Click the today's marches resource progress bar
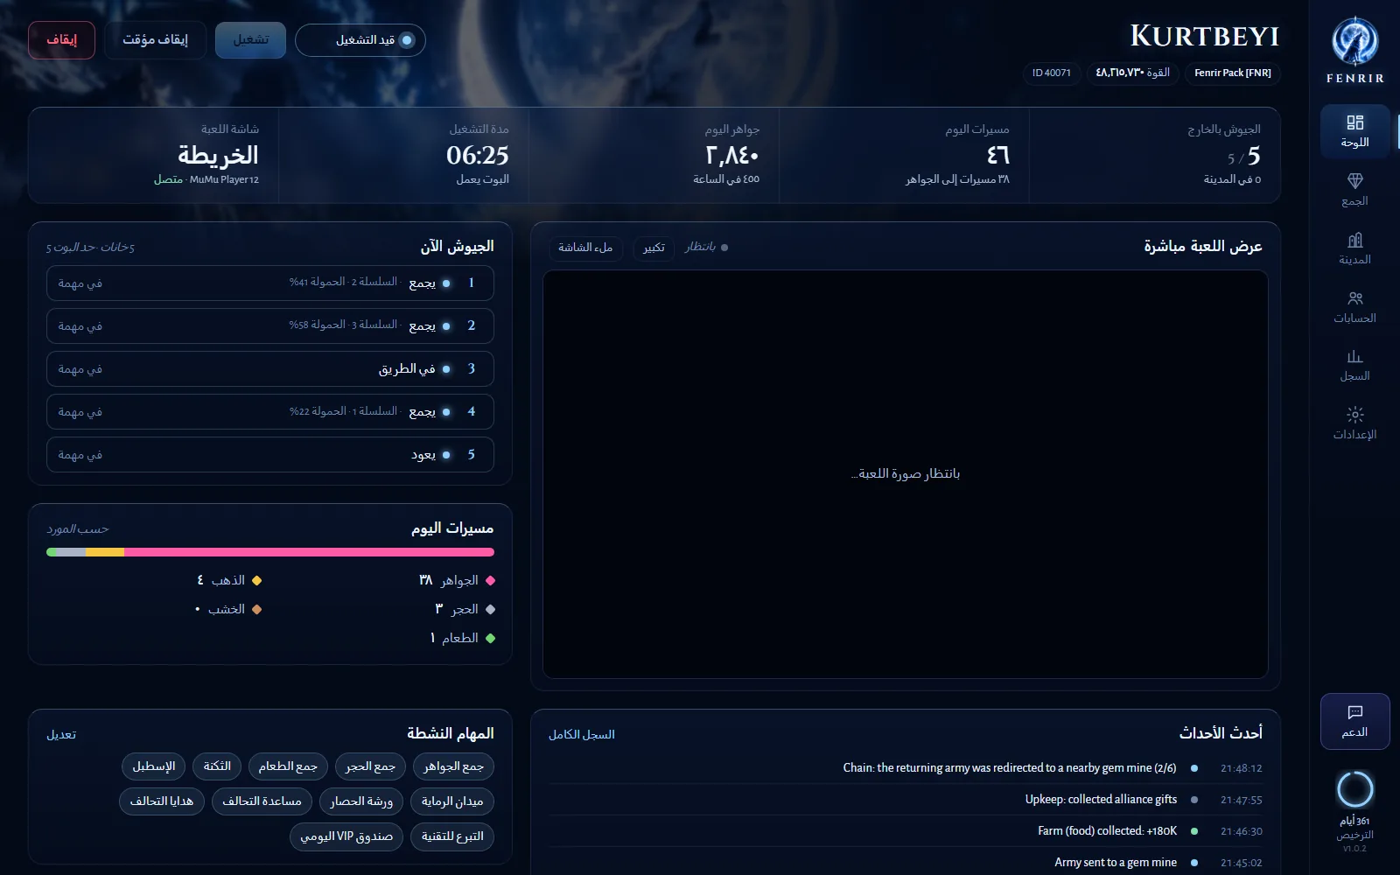This screenshot has height=875, width=1400. click(270, 552)
